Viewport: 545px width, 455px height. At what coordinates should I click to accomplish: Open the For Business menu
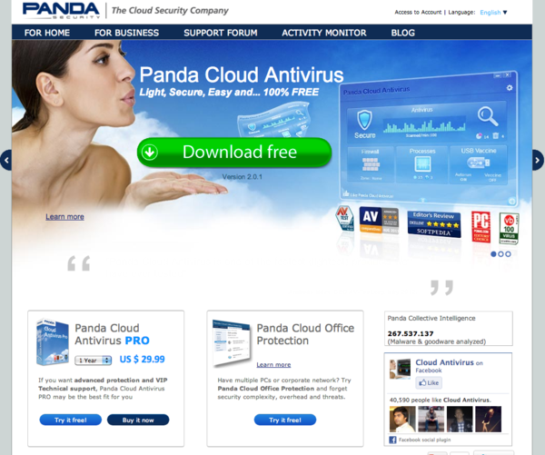click(x=126, y=33)
